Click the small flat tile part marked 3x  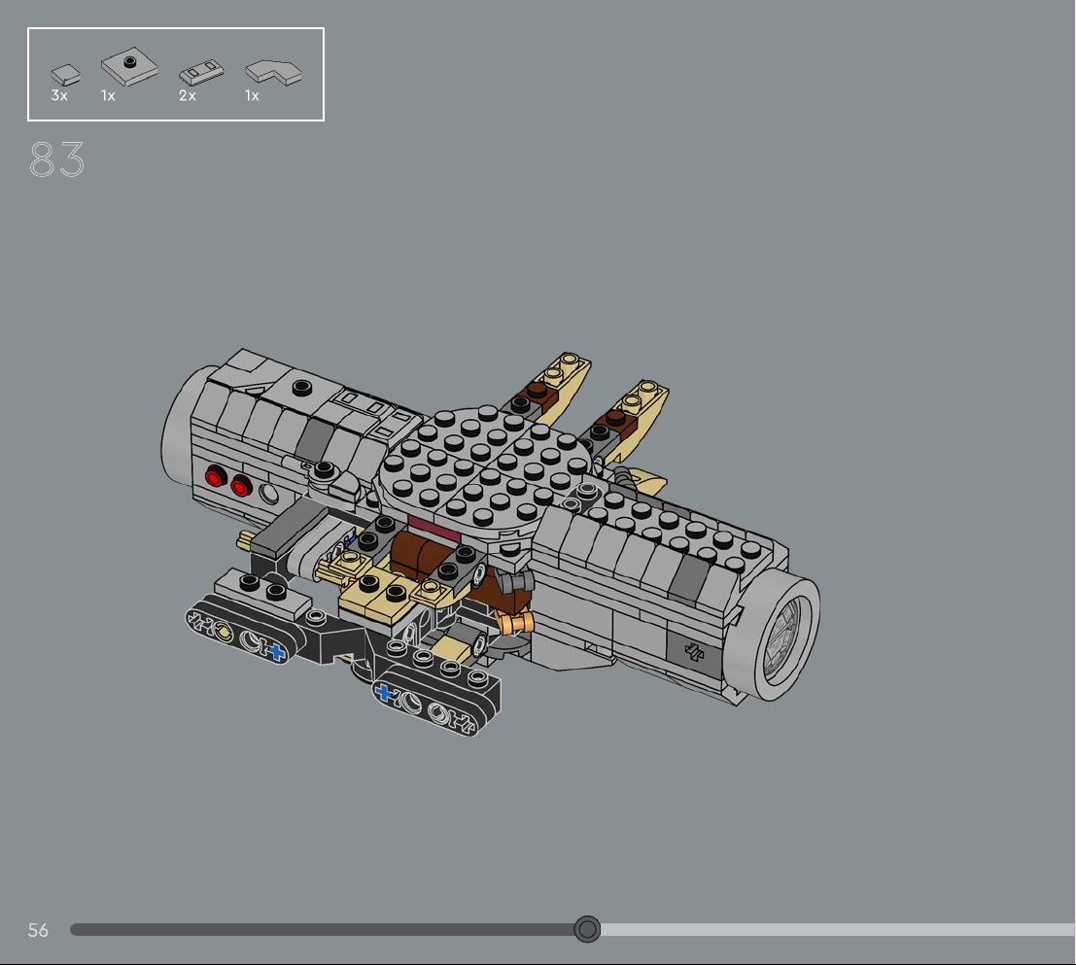66,74
